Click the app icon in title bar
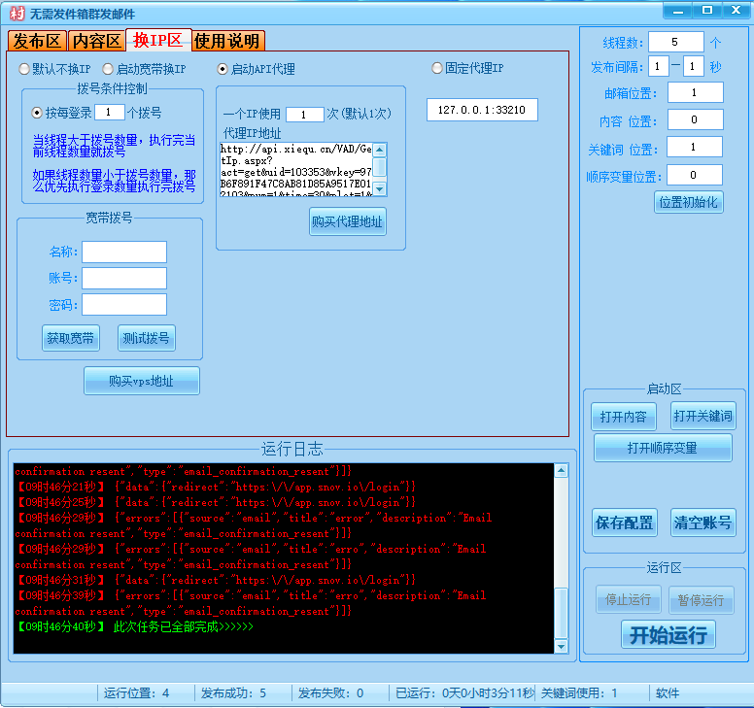The width and height of the screenshot is (754, 708). (x=17, y=13)
